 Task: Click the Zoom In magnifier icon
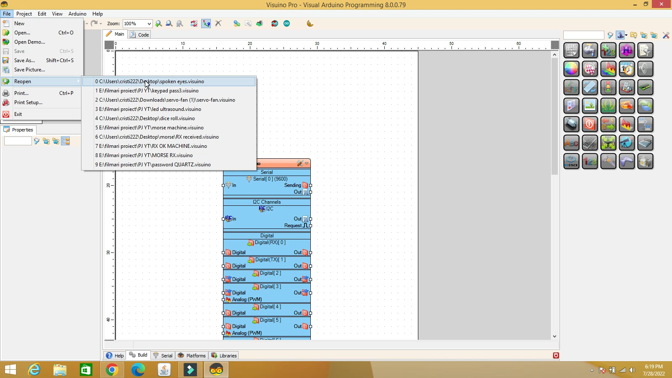tap(159, 24)
